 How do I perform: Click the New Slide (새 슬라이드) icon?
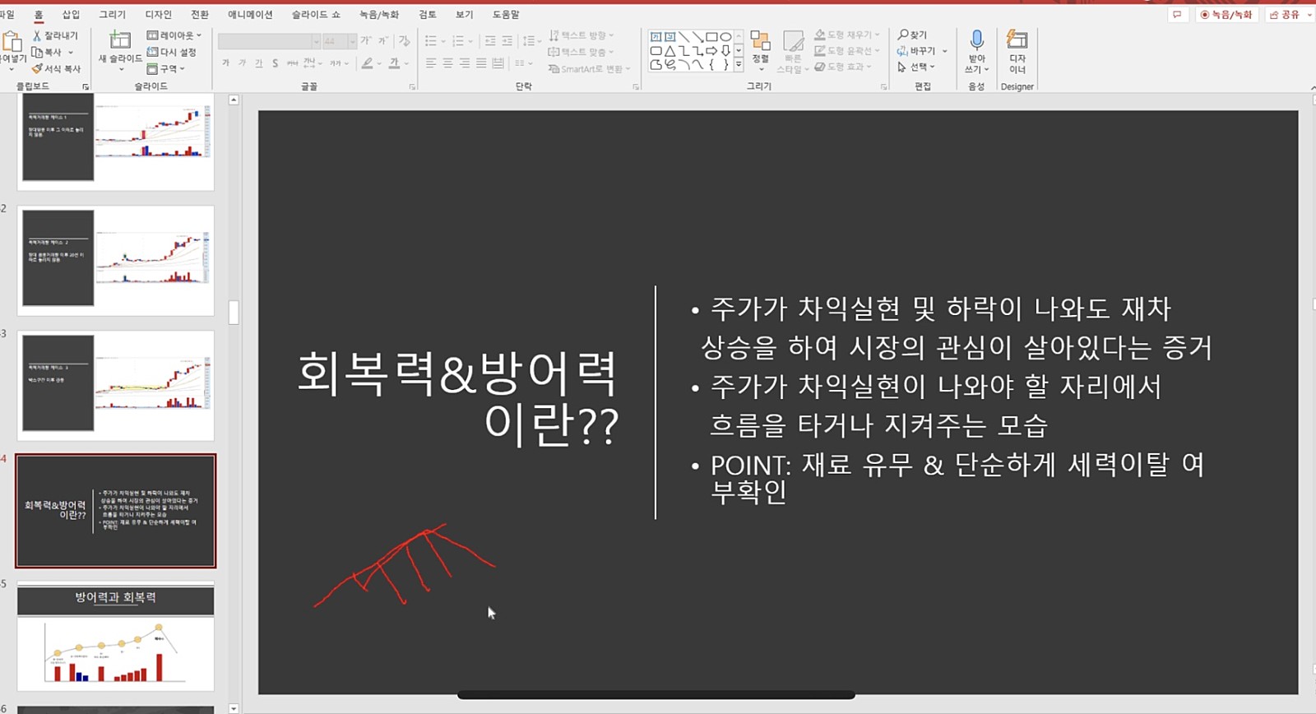120,39
